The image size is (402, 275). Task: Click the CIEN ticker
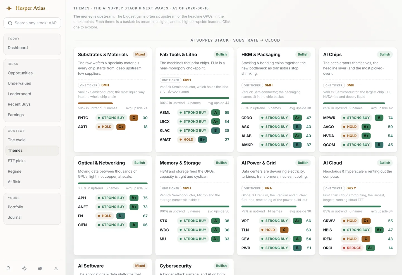tap(82, 225)
